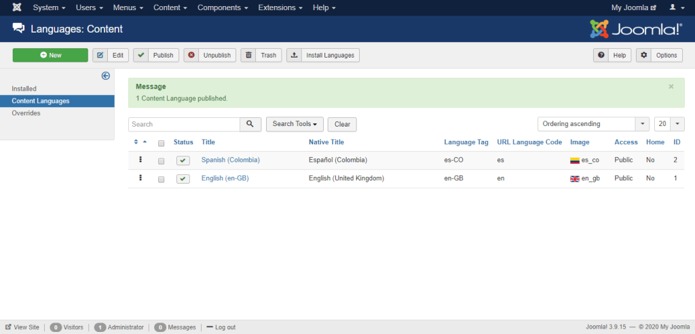This screenshot has width=695, height=334.
Task: Click the red X icon on Unpublish
Action: click(191, 56)
